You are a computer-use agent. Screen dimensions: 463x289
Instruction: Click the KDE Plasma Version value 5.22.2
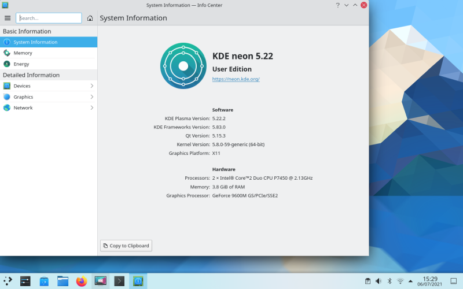click(x=219, y=118)
